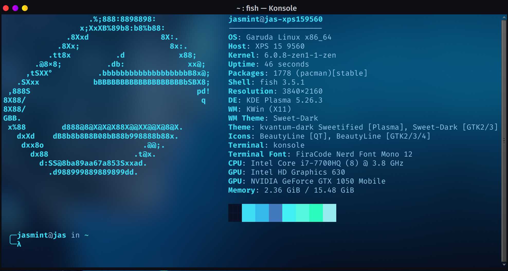Click the 'WM Theme: Sweet-Dark' line
The width and height of the screenshot is (508, 271).
[x=273, y=118]
